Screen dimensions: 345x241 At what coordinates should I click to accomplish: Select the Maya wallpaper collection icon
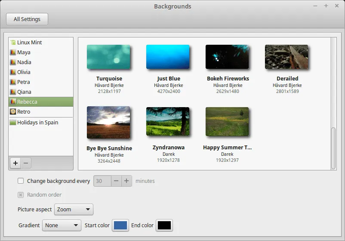coord(13,53)
